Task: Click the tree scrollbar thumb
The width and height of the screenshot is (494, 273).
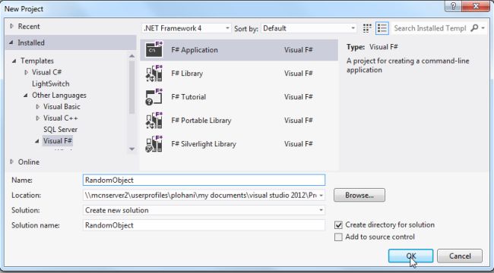Action: pos(132,86)
